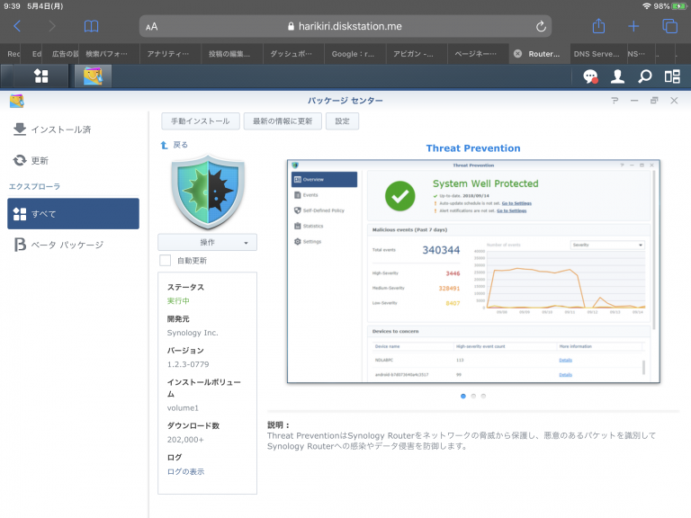Screen dimensions: 691x518
Task: Click the Threat Prevention title text
Action: [473, 148]
